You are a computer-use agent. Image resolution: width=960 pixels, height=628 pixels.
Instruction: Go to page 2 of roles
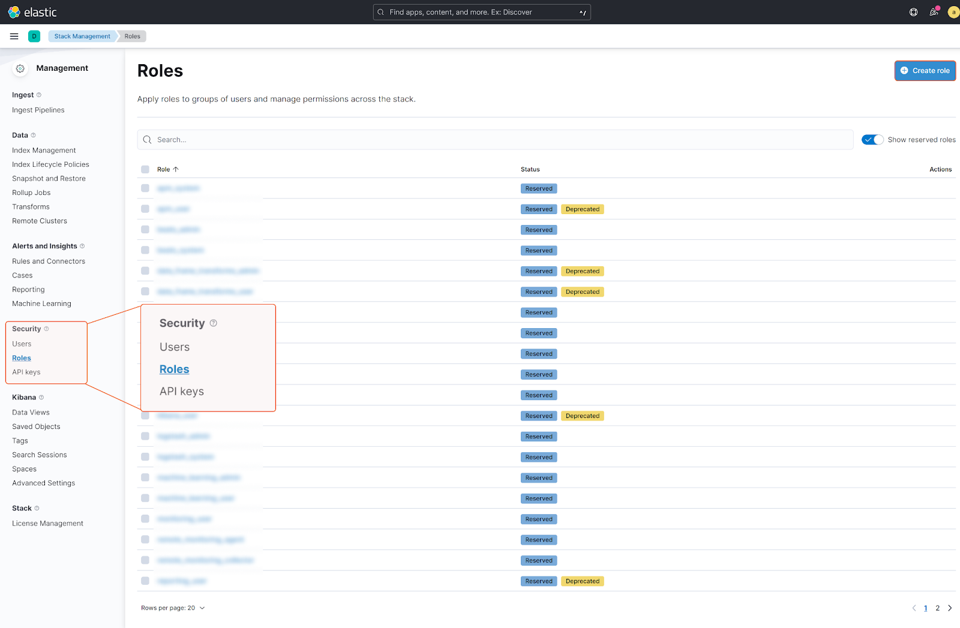(938, 608)
